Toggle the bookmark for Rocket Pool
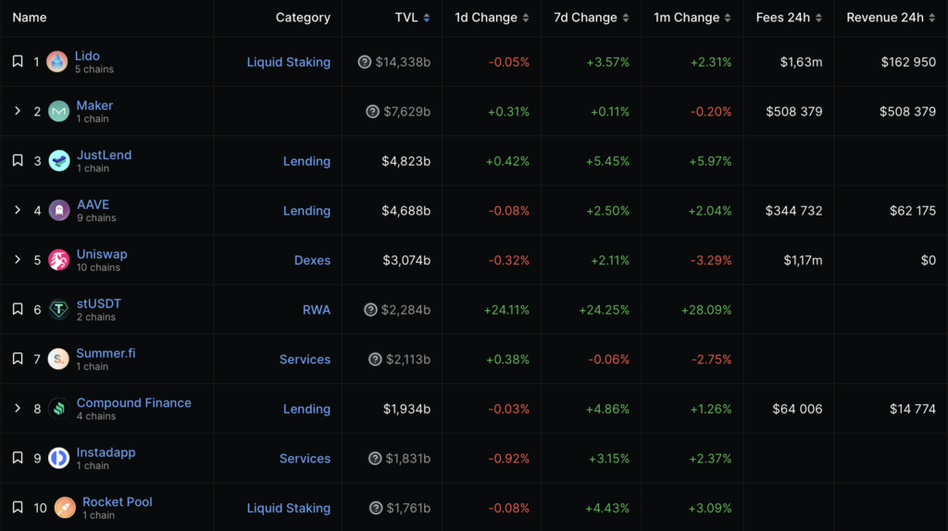The height and width of the screenshot is (531, 948). click(18, 508)
